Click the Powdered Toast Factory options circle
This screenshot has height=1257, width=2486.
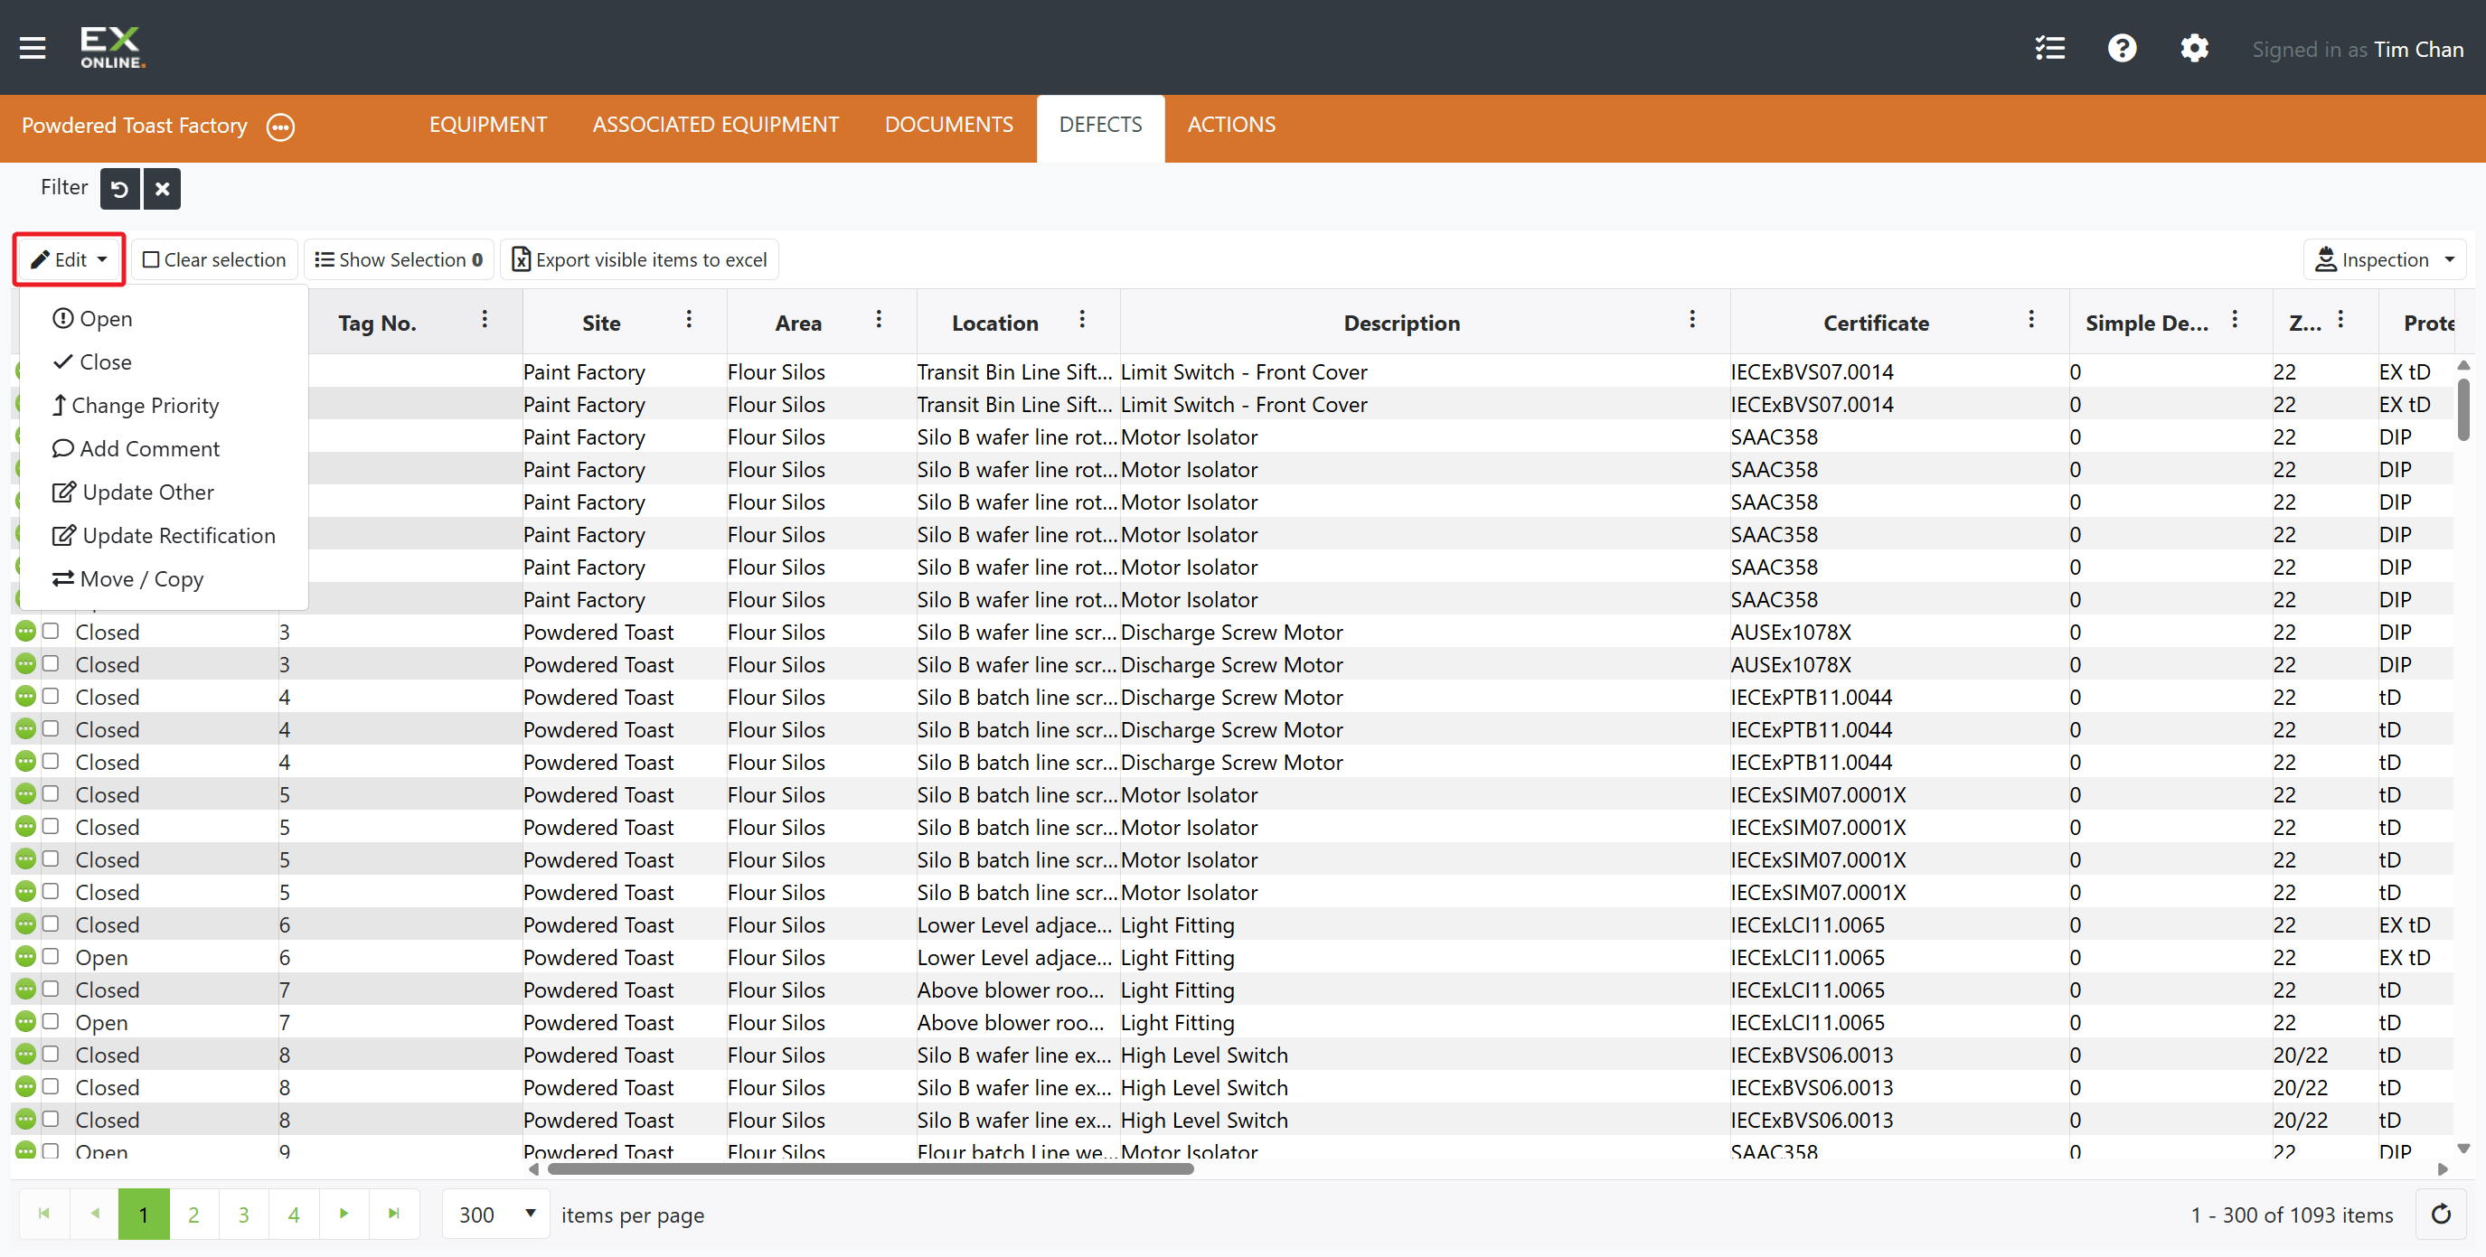click(280, 127)
